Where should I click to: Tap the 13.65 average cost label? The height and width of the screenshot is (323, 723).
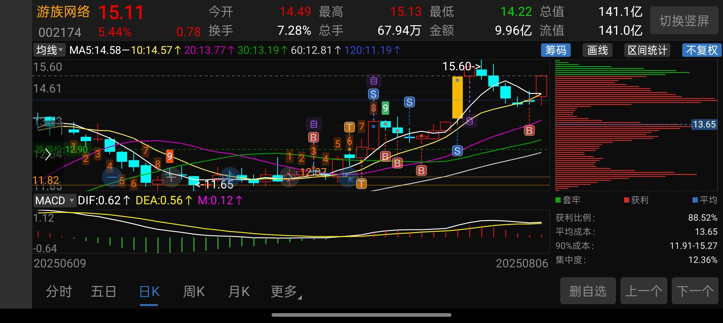pyautogui.click(x=704, y=124)
